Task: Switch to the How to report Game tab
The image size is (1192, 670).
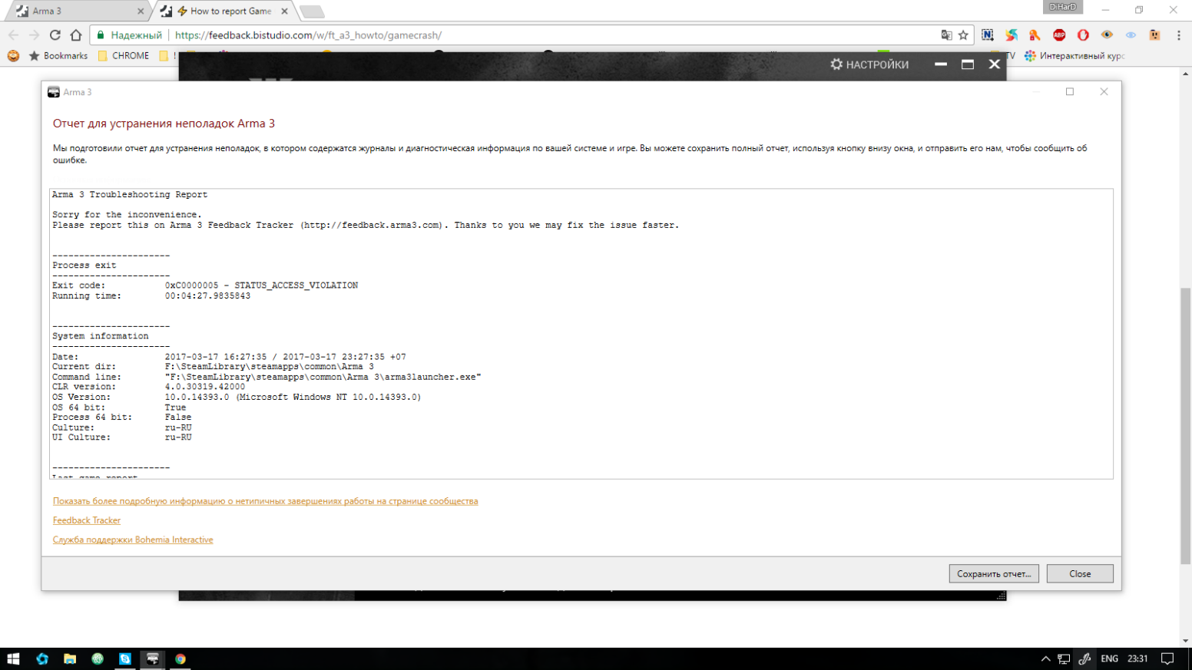Action: tap(223, 11)
